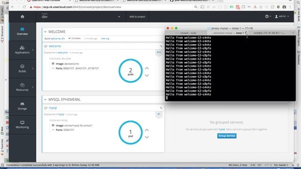Open the mysql deployment link
The height and width of the screenshot is (169, 301).
tap(61, 115)
